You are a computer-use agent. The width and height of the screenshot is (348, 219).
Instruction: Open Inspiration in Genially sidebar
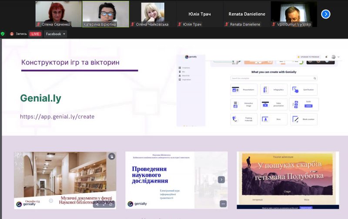186,80
